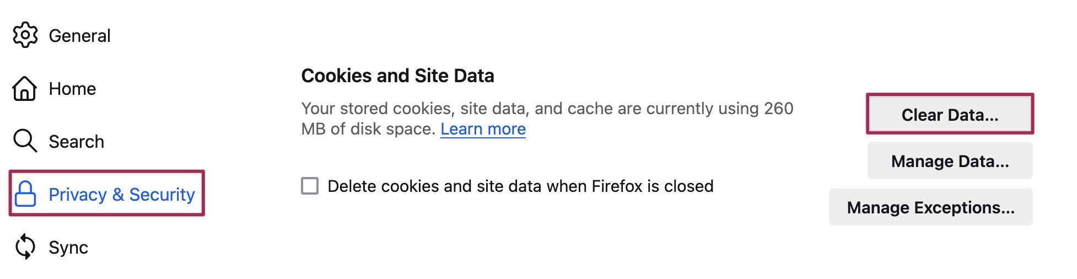The height and width of the screenshot is (279, 1077).
Task: Click the Sync arrows icon
Action: pos(25,246)
